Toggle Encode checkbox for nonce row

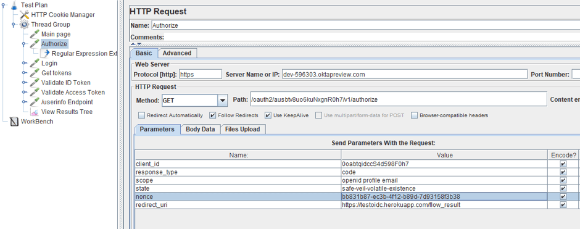click(x=563, y=196)
